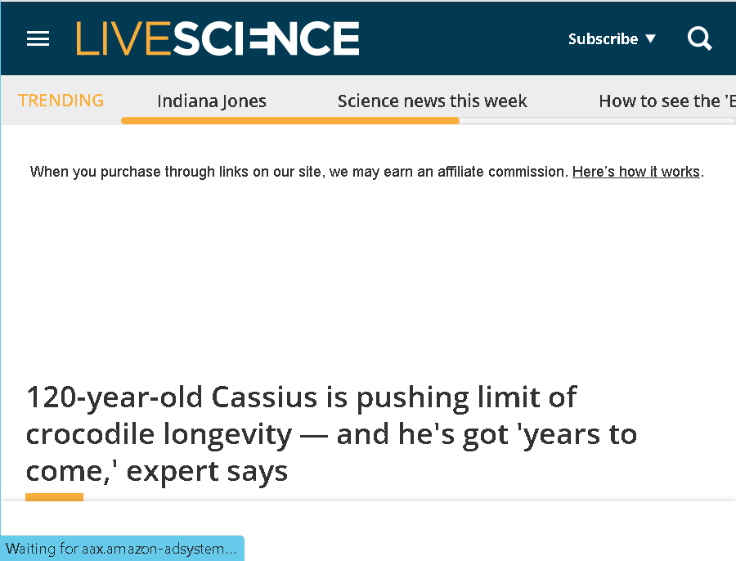The height and width of the screenshot is (561, 736).
Task: Select the Indiana Jones trending topic
Action: 212,101
